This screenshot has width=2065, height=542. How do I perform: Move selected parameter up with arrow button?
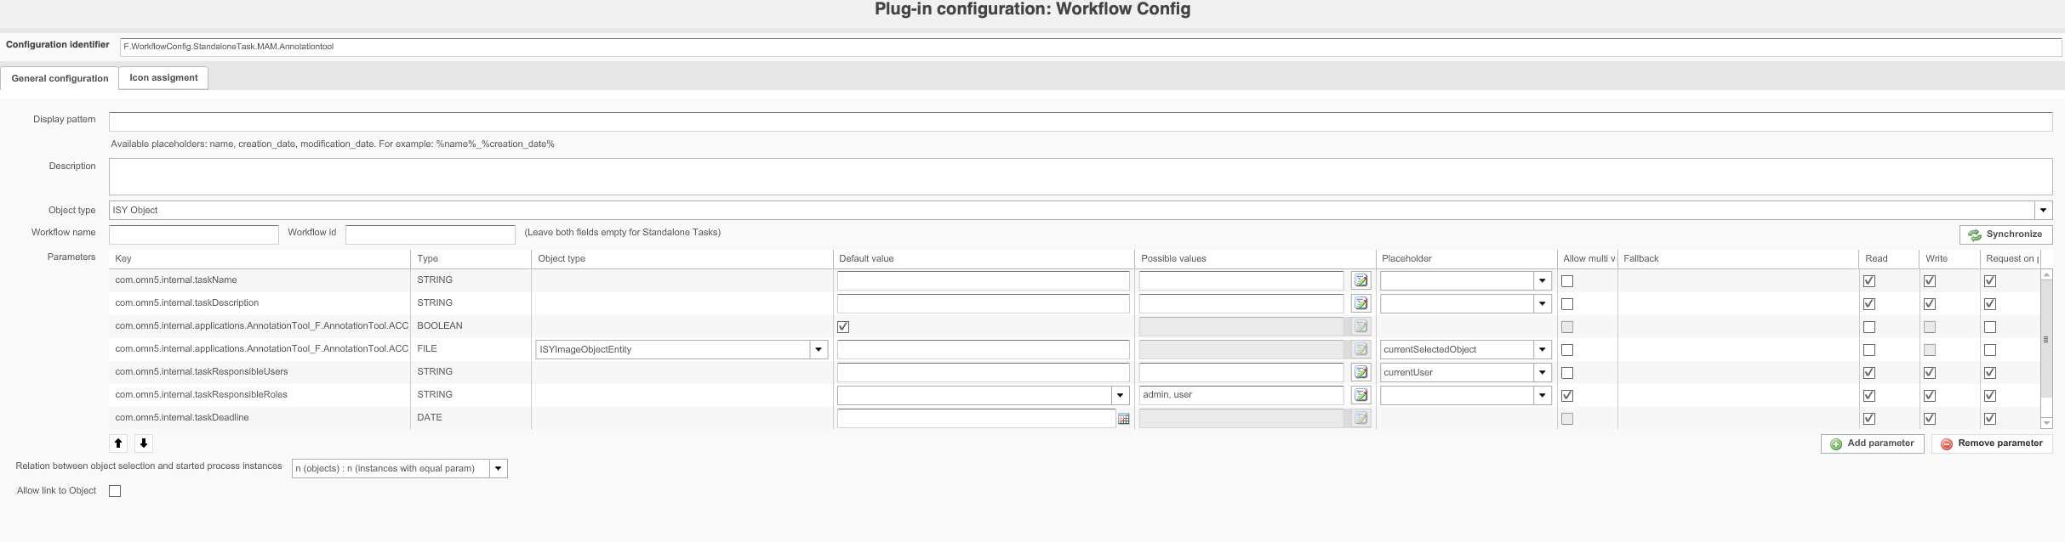point(118,443)
